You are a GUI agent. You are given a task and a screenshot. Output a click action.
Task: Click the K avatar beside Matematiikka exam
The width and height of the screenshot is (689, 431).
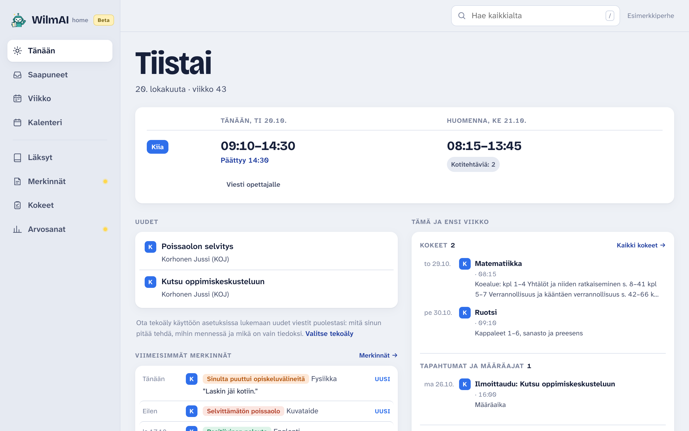(464, 264)
